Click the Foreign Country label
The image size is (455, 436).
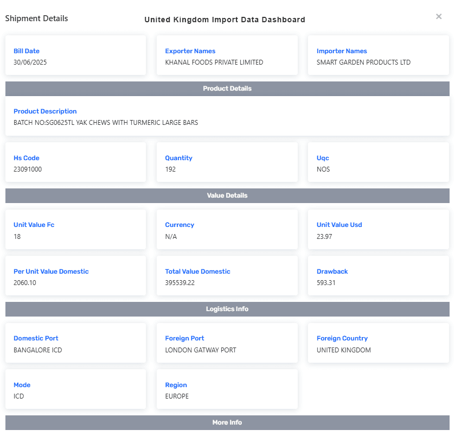[x=342, y=338]
